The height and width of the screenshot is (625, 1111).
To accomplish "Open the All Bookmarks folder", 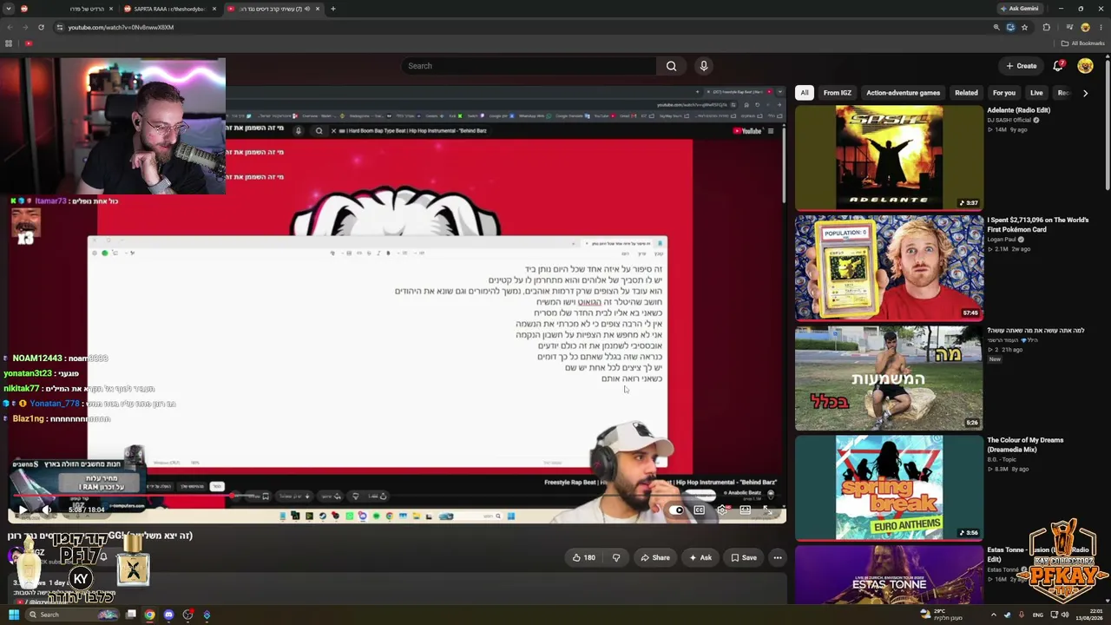I will [1083, 43].
